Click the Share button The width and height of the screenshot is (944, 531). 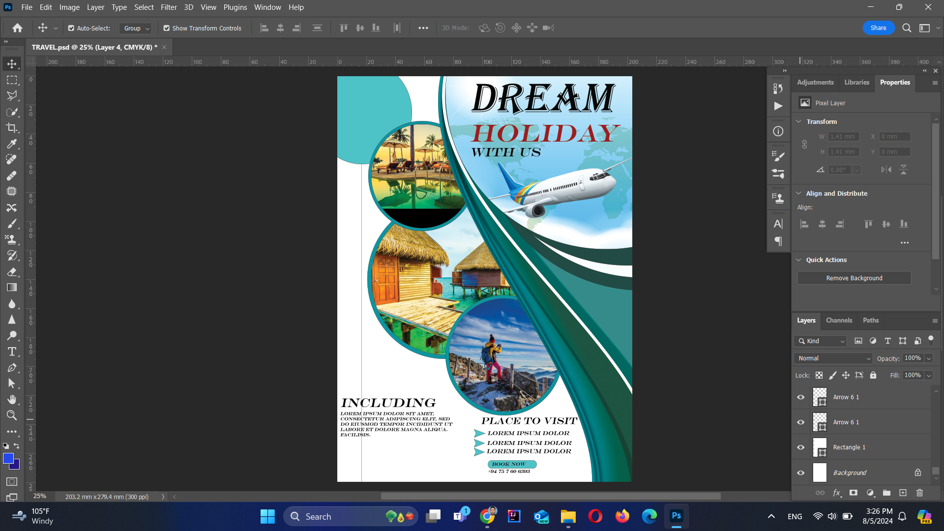point(878,28)
